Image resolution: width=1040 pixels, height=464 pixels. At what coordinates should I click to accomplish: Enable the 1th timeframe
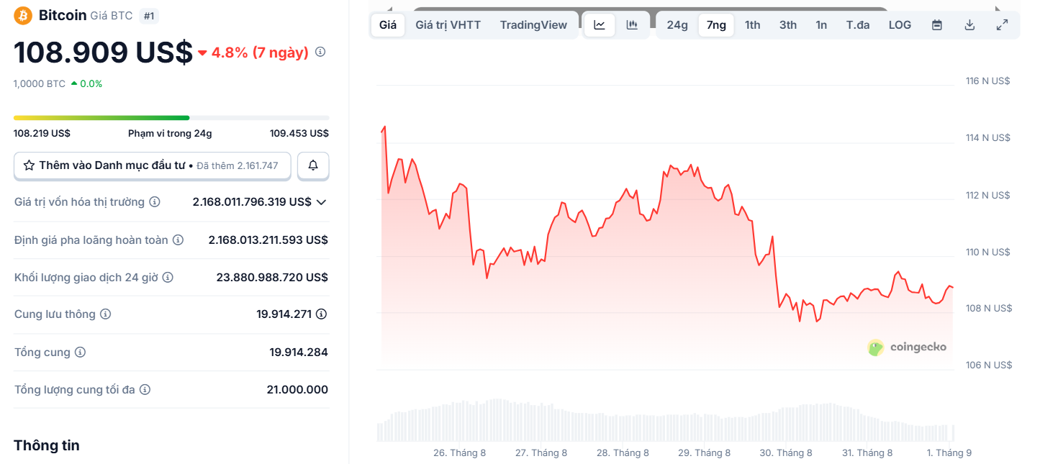click(752, 24)
